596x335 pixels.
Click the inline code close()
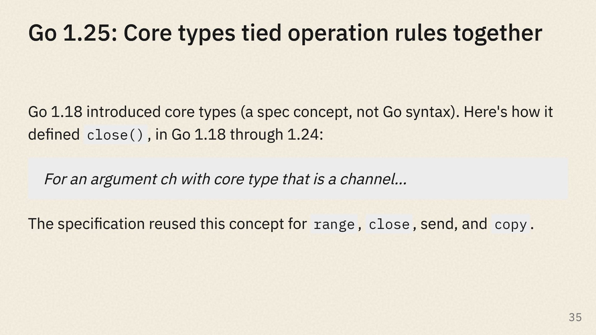pyautogui.click(x=115, y=135)
